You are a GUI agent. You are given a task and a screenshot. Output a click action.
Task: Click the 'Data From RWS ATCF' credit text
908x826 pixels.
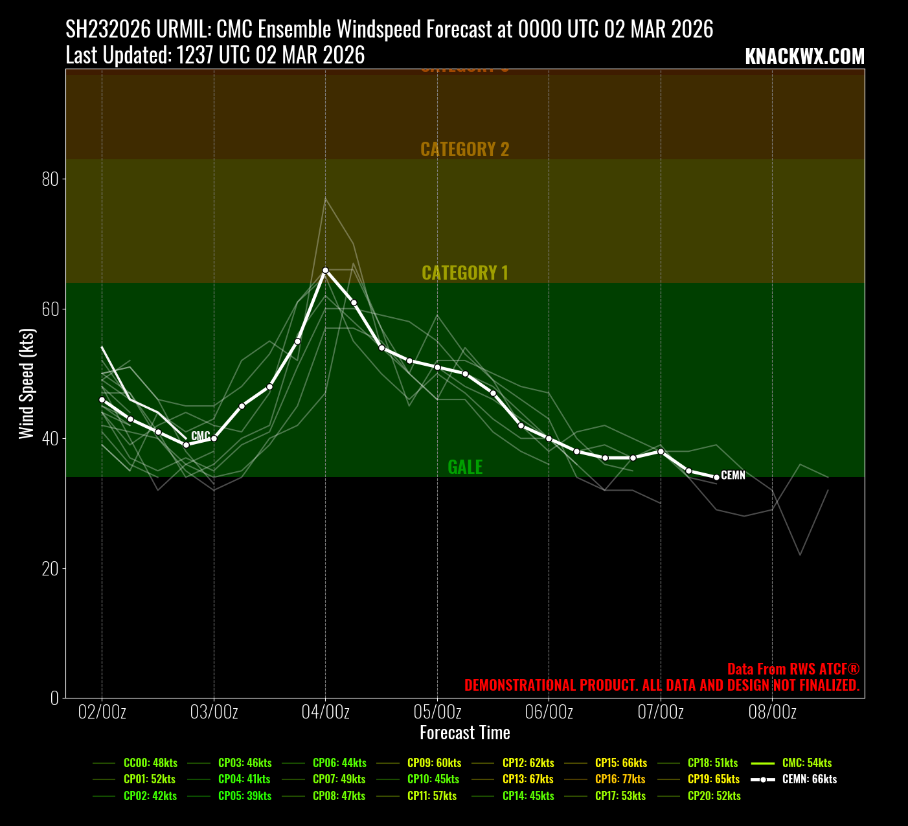tap(793, 669)
